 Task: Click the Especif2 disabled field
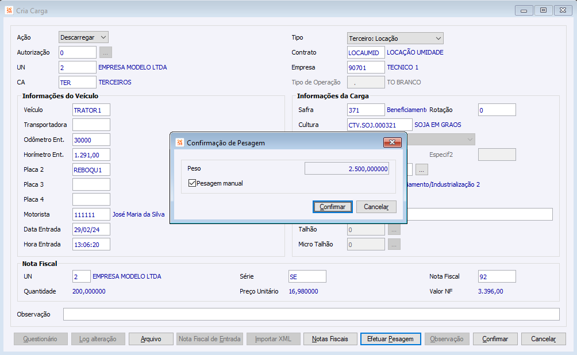pos(497,155)
